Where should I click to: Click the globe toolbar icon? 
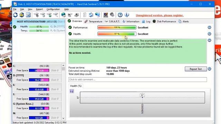coord(64,15)
